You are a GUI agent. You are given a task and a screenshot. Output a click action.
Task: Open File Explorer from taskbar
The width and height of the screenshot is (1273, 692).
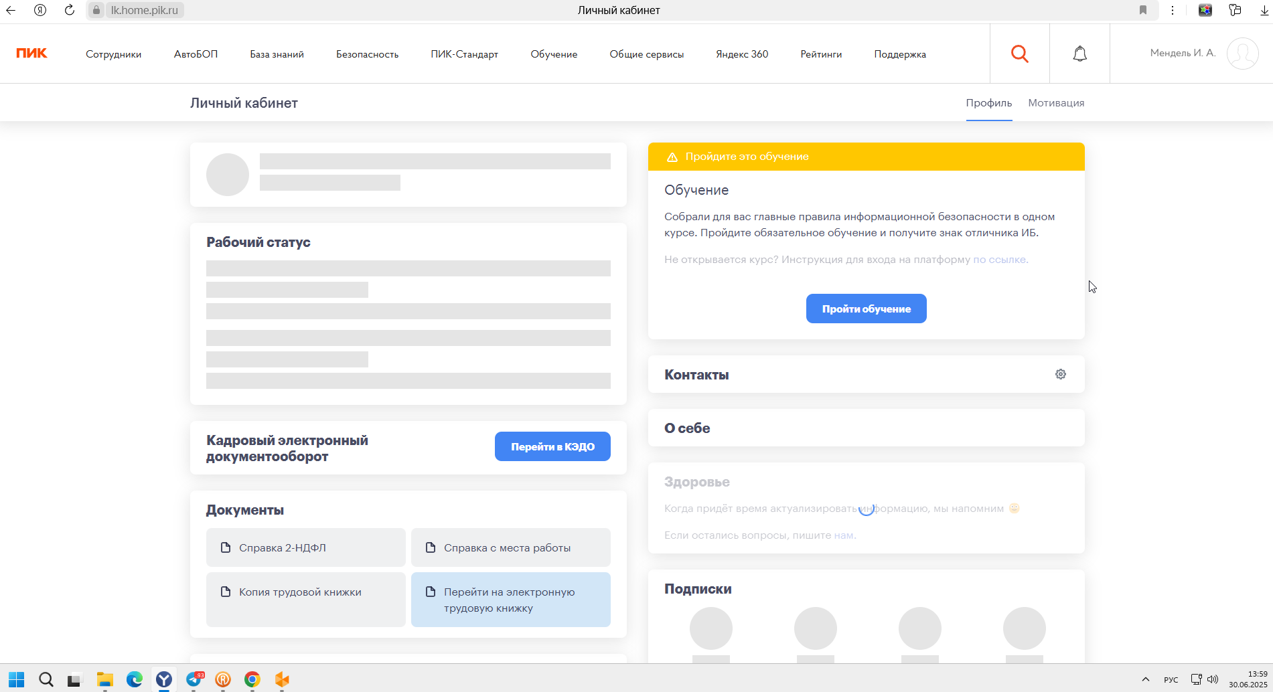tap(104, 679)
